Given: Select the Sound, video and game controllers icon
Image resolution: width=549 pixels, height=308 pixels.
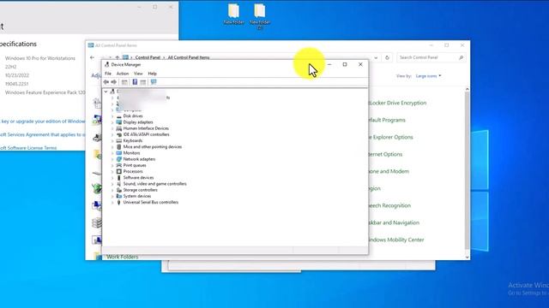Looking at the screenshot, I should pos(118,184).
